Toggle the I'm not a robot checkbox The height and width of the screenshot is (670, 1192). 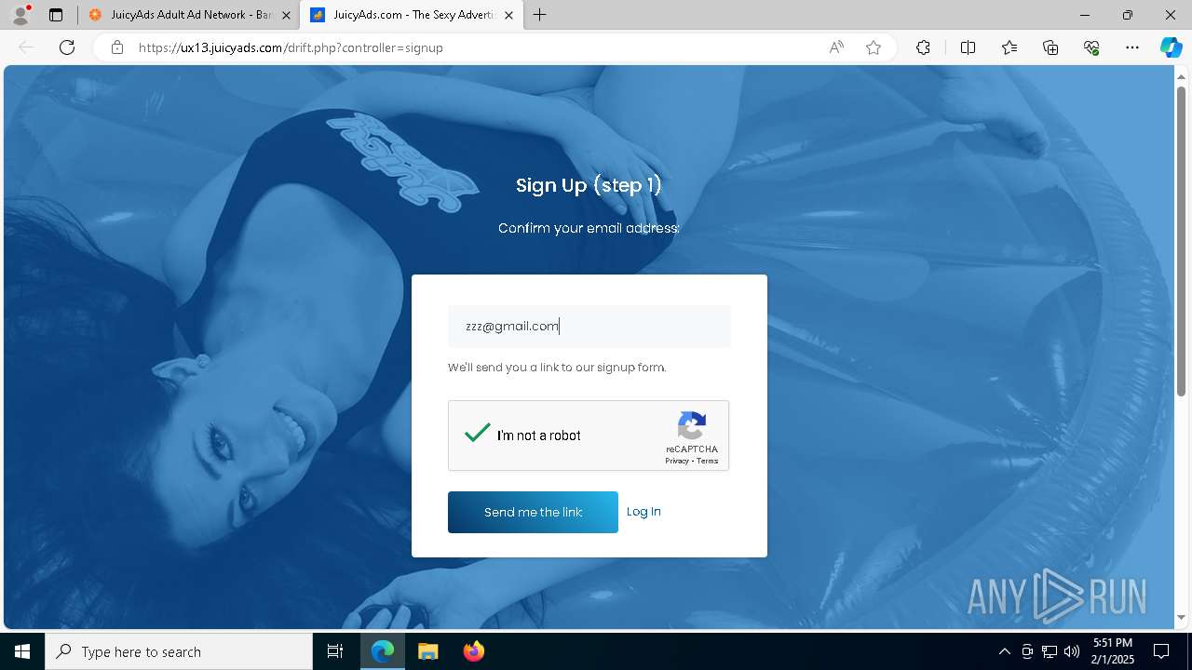(478, 434)
